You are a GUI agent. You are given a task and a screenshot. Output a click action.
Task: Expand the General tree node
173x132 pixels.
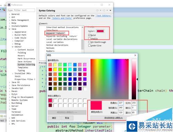tap(10, 14)
